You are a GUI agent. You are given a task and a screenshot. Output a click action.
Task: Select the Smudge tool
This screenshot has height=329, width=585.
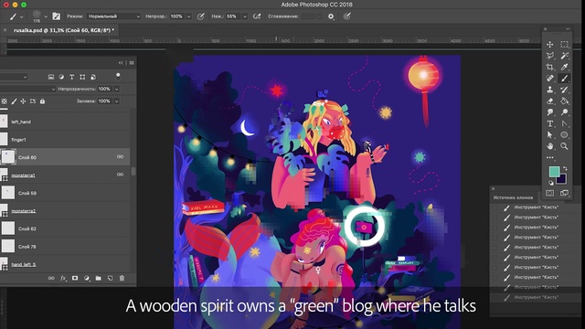550,112
